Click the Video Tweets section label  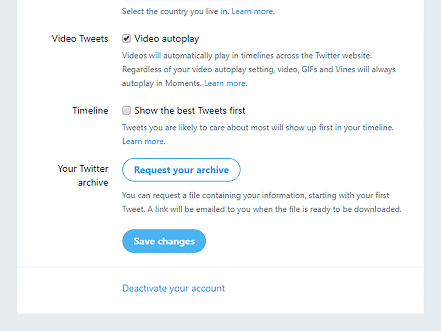tap(80, 38)
